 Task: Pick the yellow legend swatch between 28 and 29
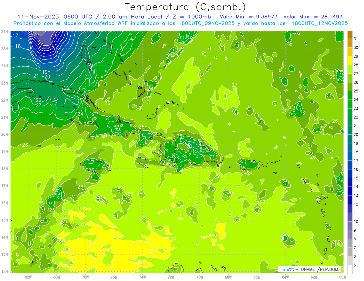point(350,61)
